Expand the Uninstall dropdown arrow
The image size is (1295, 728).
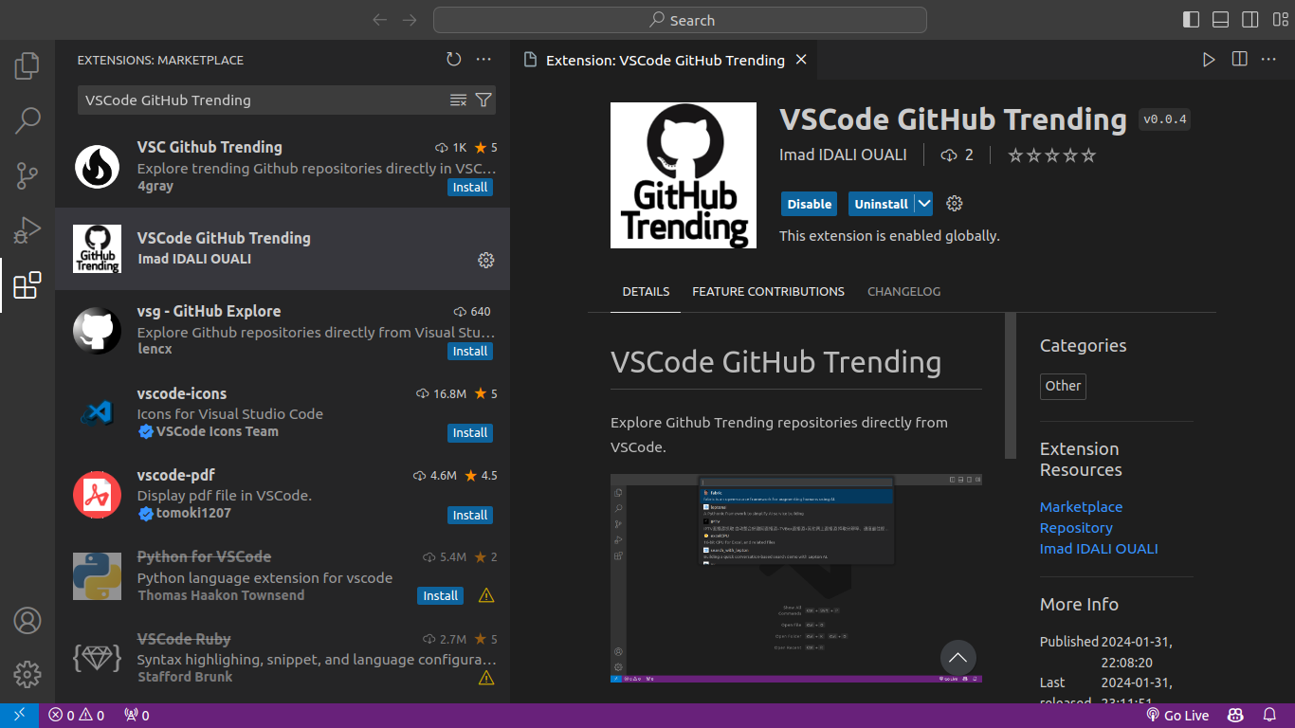(924, 204)
